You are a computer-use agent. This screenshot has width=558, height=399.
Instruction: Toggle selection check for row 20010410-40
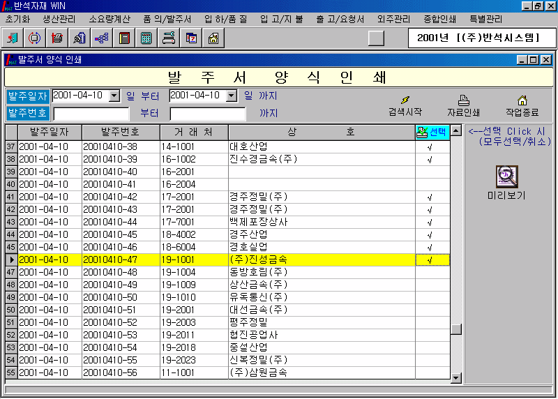pos(432,172)
